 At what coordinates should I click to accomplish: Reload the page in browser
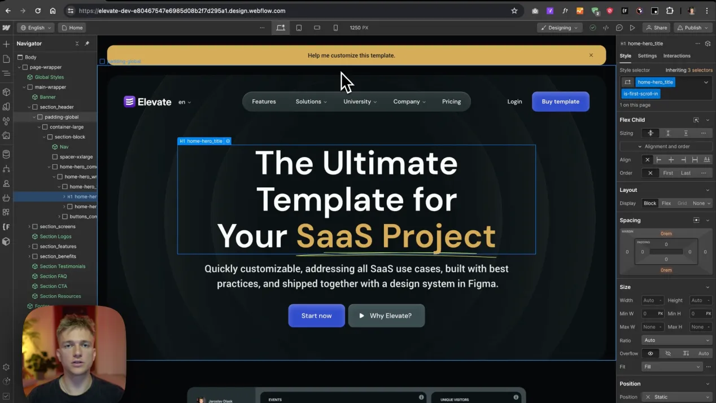pyautogui.click(x=38, y=11)
